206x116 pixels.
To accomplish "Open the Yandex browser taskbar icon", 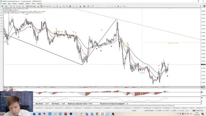I will pyautogui.click(x=76, y=114).
